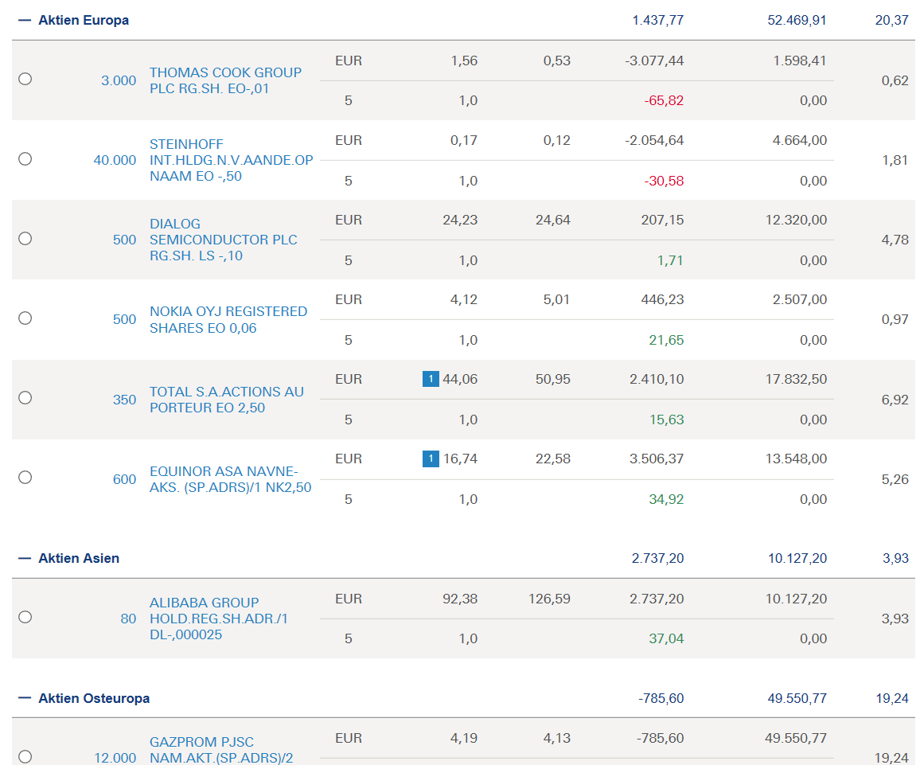Select the radio button for the GAZPROM row
The image size is (916, 765).
25,755
